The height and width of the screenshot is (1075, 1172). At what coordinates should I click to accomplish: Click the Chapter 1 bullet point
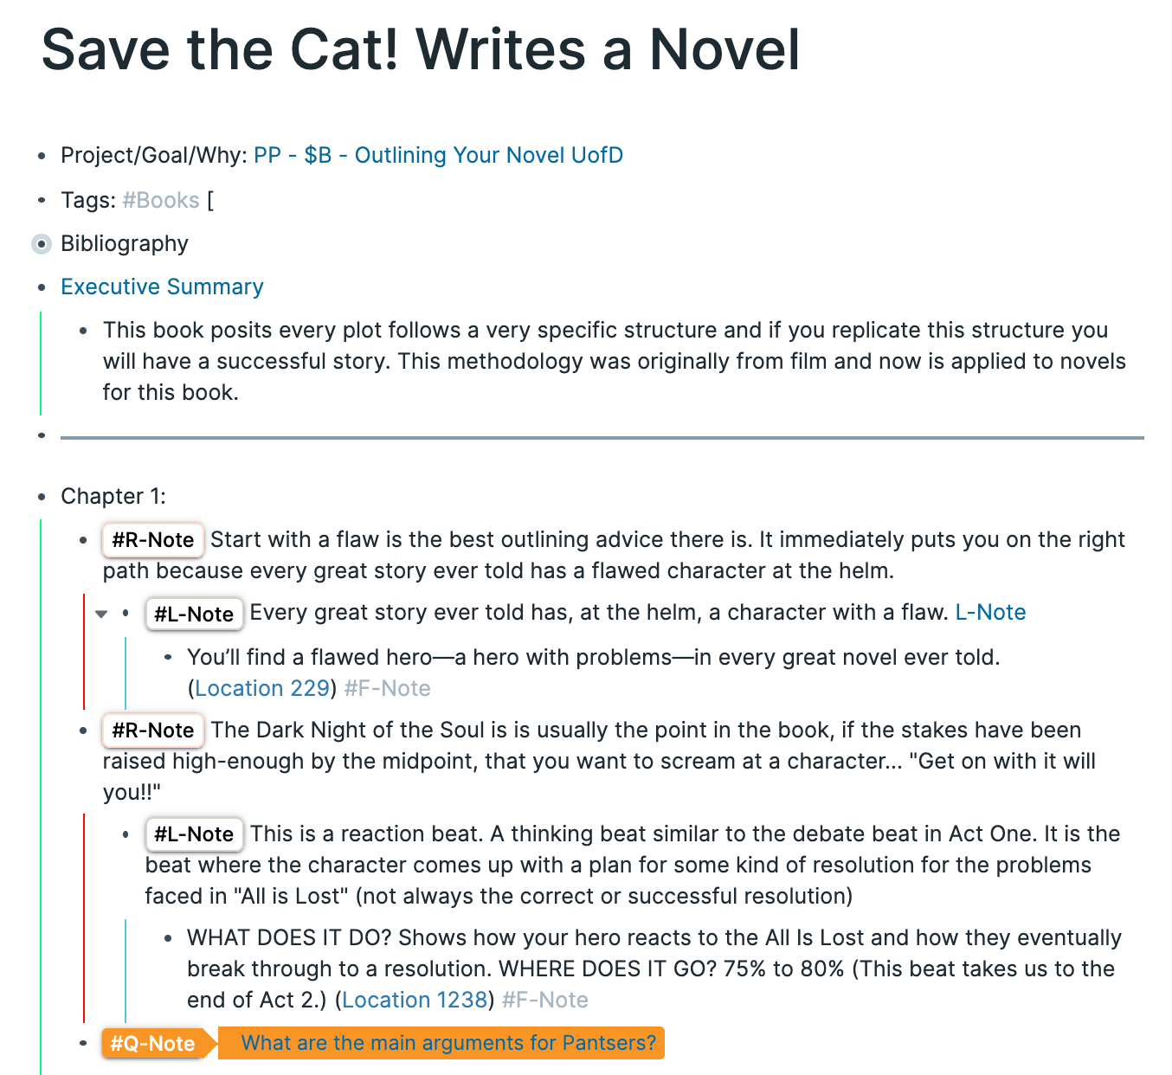click(x=41, y=497)
